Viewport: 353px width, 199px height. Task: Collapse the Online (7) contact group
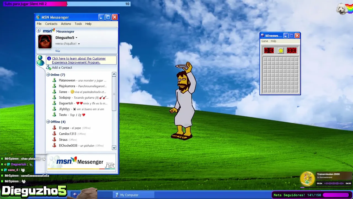[x=48, y=75]
